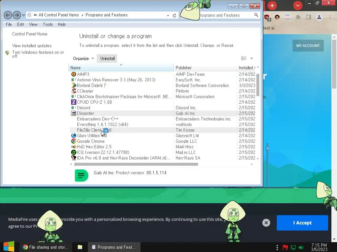Select the FileZilla Client entry
337x252 pixels.
(x=94, y=130)
